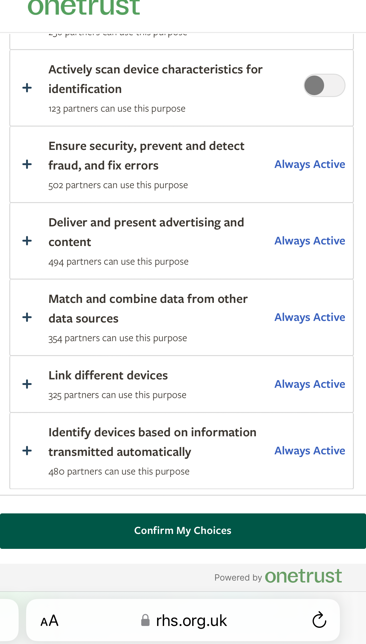Click the onetrust logo at the top
Viewport: 366px width, 644px height.
[x=84, y=8]
